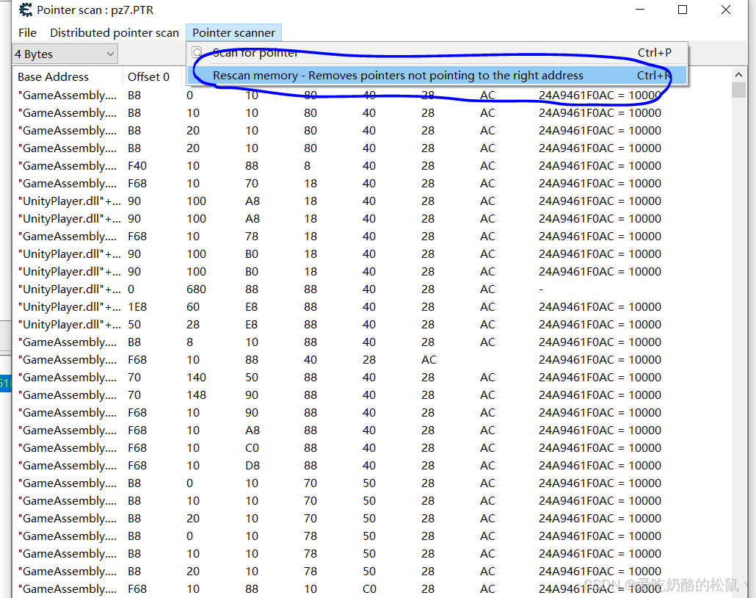This screenshot has height=598, width=756.
Task: Click the Cheat Engine logo in title bar
Action: [26, 10]
